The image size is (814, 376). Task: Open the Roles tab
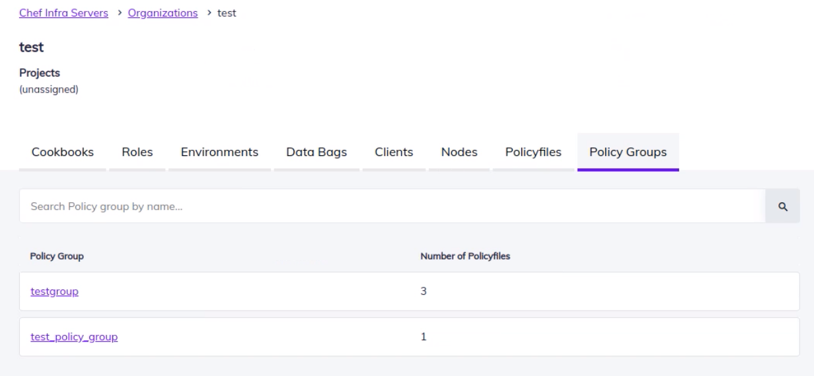pyautogui.click(x=137, y=152)
